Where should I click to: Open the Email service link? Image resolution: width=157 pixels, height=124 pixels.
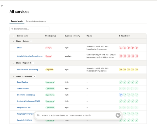coord(19,48)
